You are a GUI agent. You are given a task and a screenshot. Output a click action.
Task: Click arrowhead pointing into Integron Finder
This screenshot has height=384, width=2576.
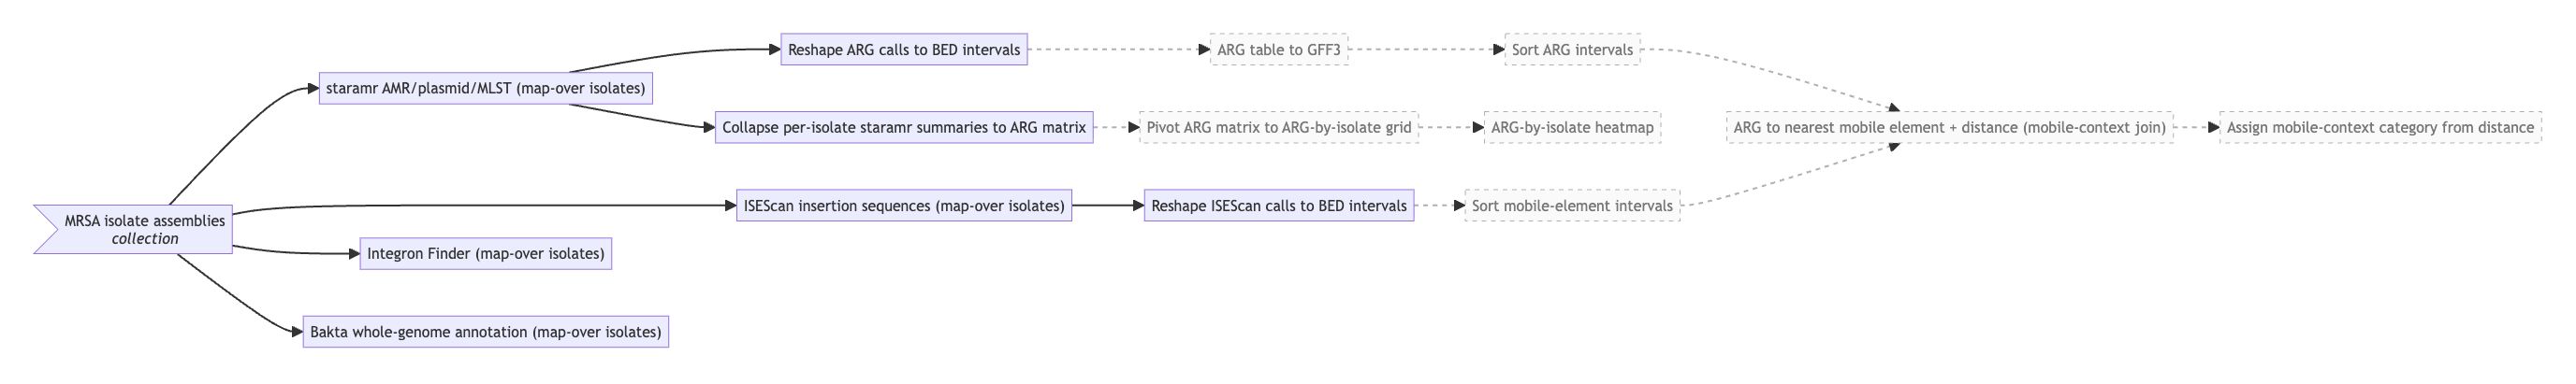(354, 253)
